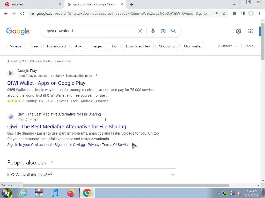Click the qiwi download search field
265x198 pixels.
coord(91,31)
